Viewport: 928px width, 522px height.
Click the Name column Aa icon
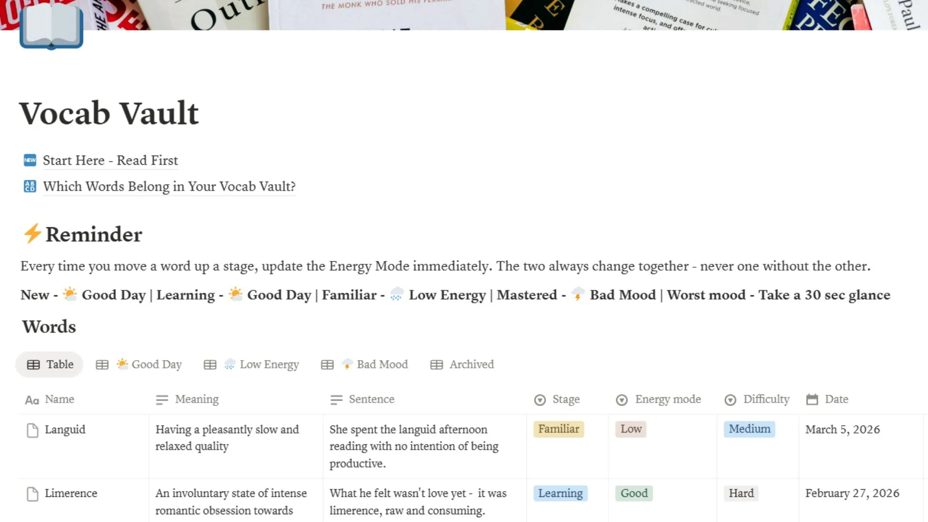point(32,400)
